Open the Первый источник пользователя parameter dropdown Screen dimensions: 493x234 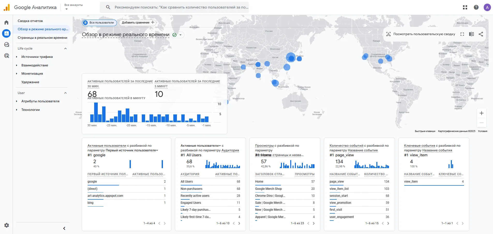[157, 150]
